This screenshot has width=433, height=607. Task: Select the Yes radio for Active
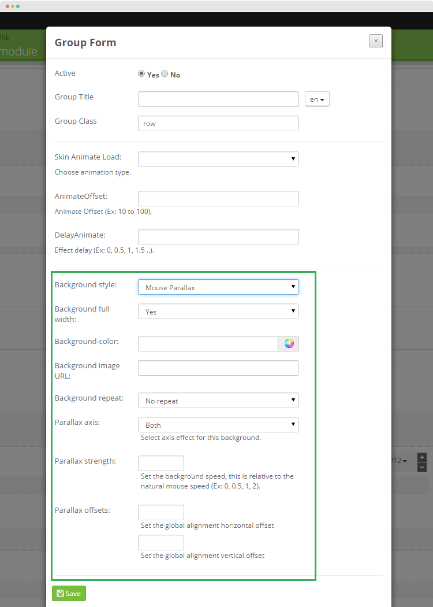(x=141, y=73)
